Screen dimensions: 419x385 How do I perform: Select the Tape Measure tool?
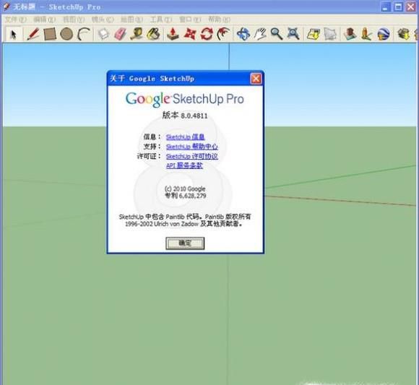point(137,34)
